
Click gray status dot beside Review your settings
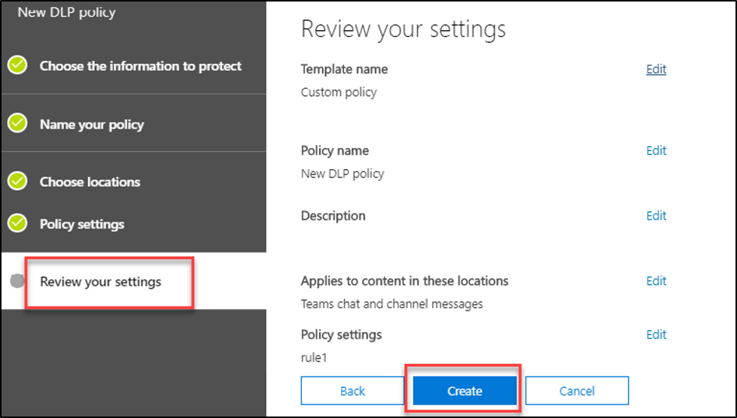tap(17, 282)
